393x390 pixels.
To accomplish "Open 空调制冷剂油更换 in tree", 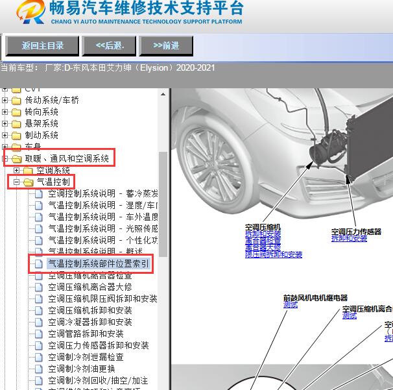I will coord(82,369).
